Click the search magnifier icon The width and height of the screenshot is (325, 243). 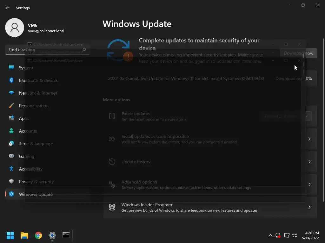84,50
